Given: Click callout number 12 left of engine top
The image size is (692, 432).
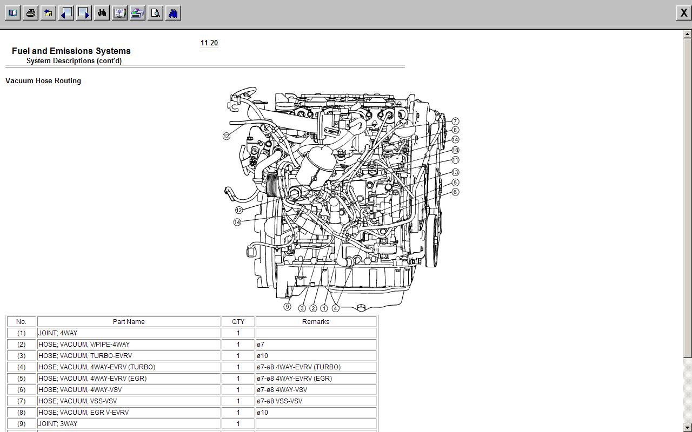Looking at the screenshot, I should click(x=227, y=136).
